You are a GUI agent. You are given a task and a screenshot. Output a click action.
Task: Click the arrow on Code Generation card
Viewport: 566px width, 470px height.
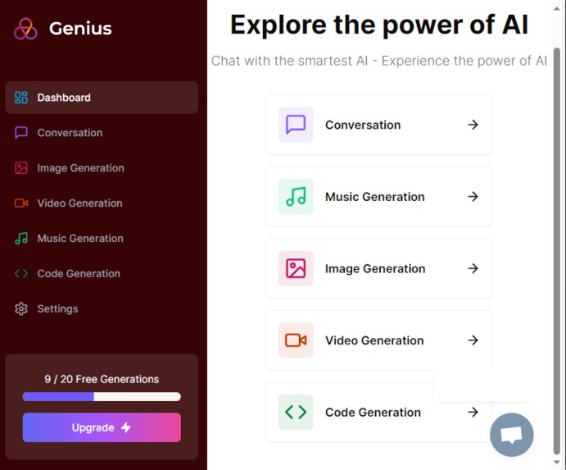coord(473,412)
